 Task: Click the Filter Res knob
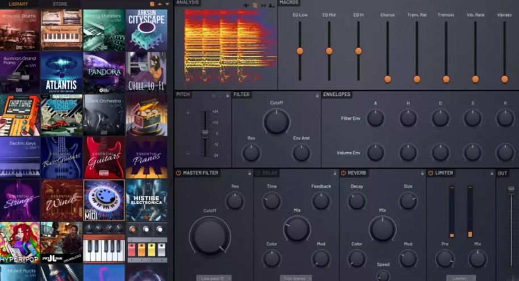click(251, 153)
